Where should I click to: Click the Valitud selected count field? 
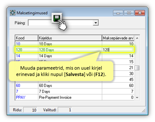coord(65,110)
